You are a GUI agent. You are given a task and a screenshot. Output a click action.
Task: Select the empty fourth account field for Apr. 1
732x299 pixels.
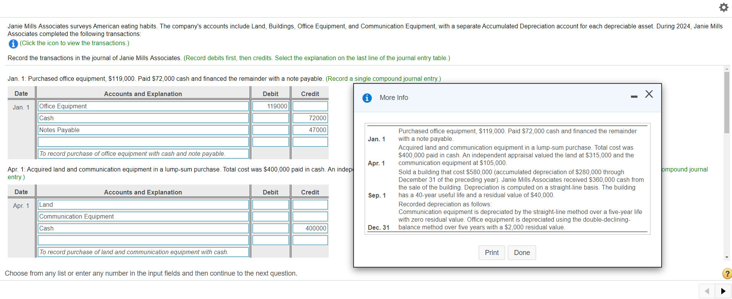pos(143,240)
